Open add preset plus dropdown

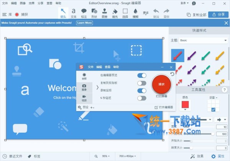coord(92,108)
